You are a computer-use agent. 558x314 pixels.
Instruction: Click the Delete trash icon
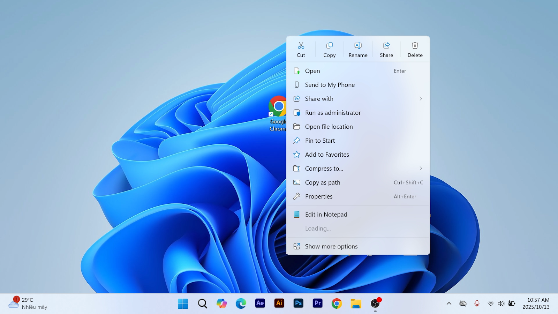415,46
